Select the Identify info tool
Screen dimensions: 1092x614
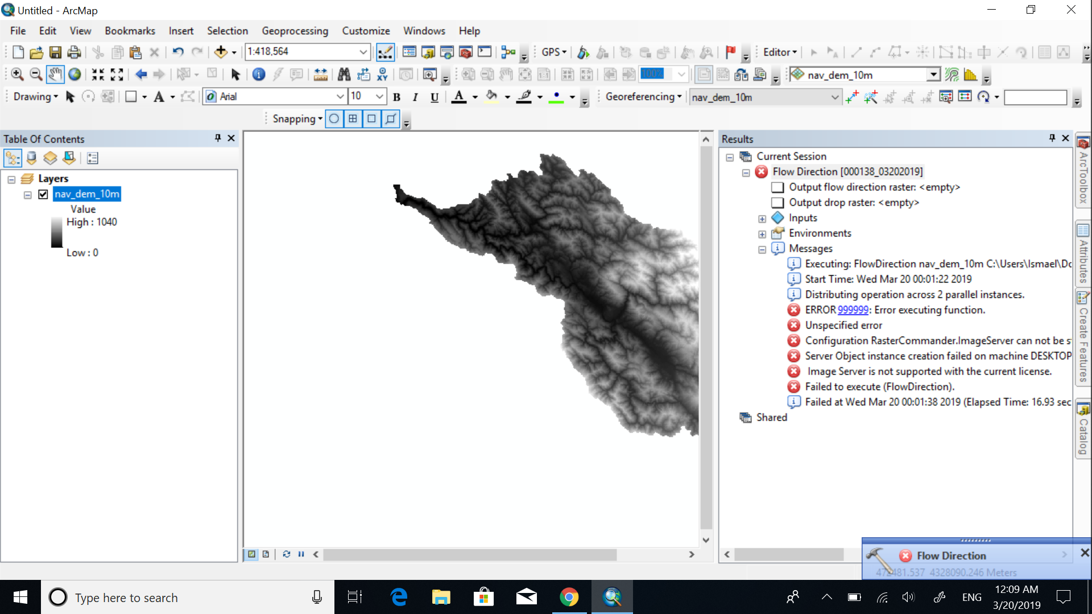pos(258,74)
